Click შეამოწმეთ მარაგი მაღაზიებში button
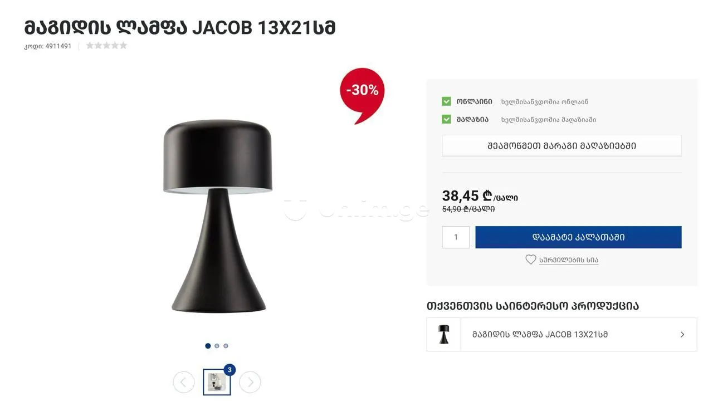 pyautogui.click(x=561, y=146)
